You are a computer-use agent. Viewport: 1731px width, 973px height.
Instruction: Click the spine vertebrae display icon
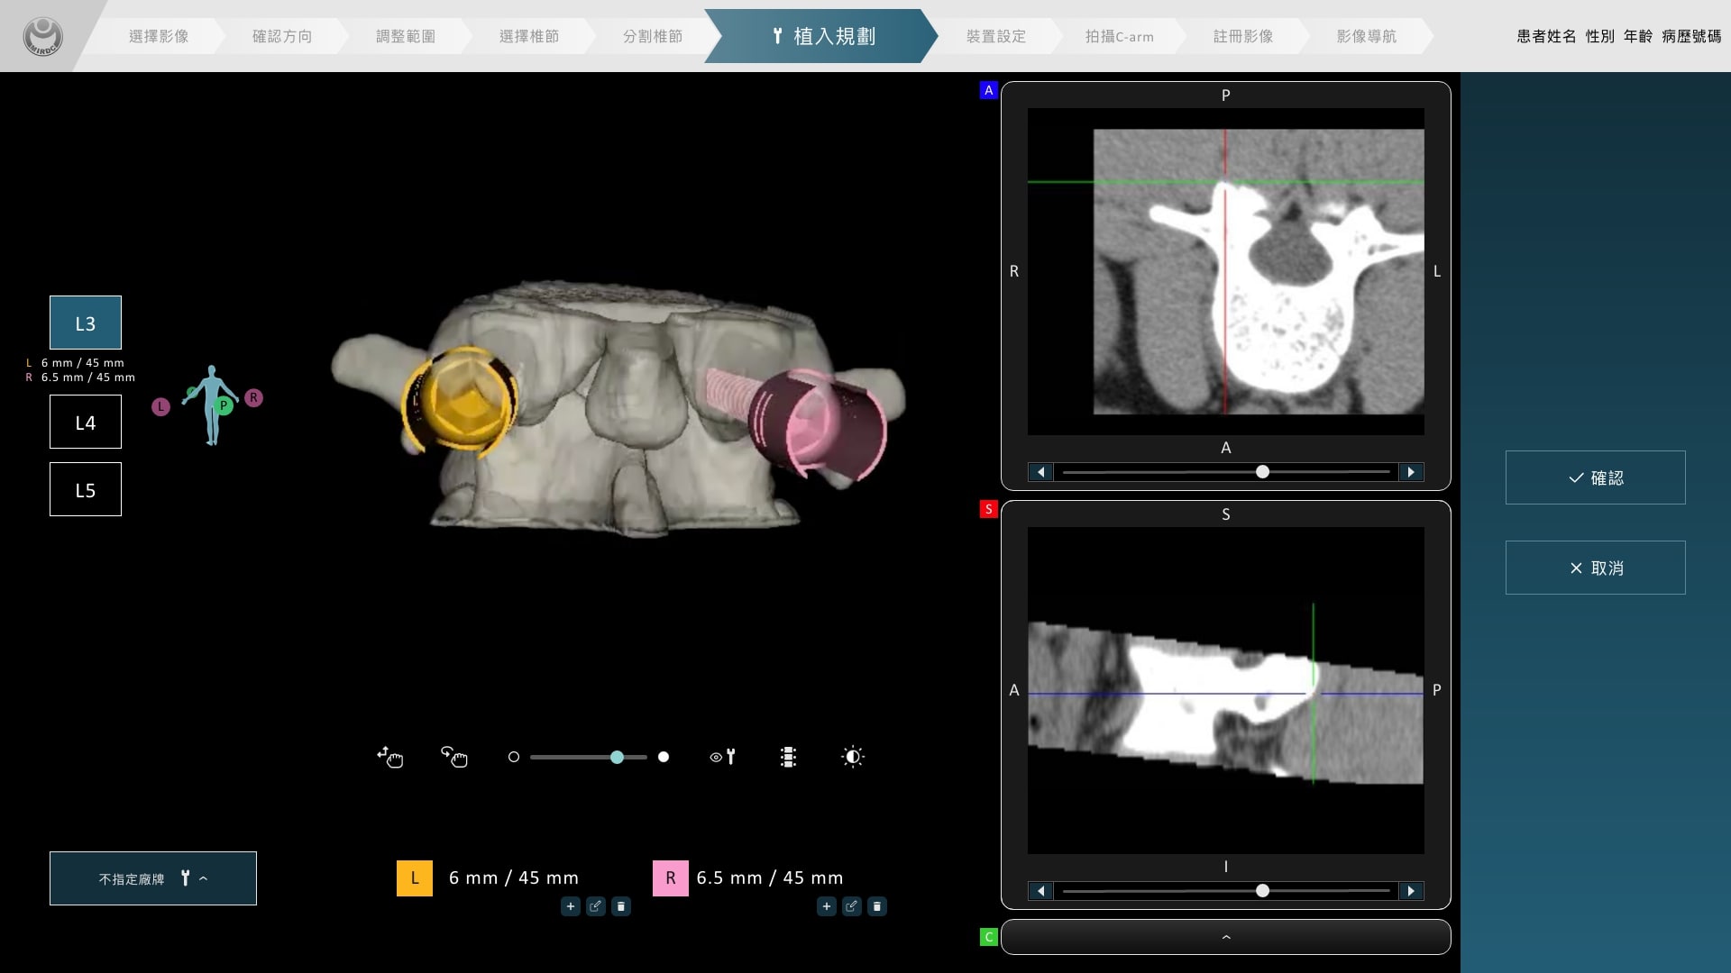tap(788, 757)
